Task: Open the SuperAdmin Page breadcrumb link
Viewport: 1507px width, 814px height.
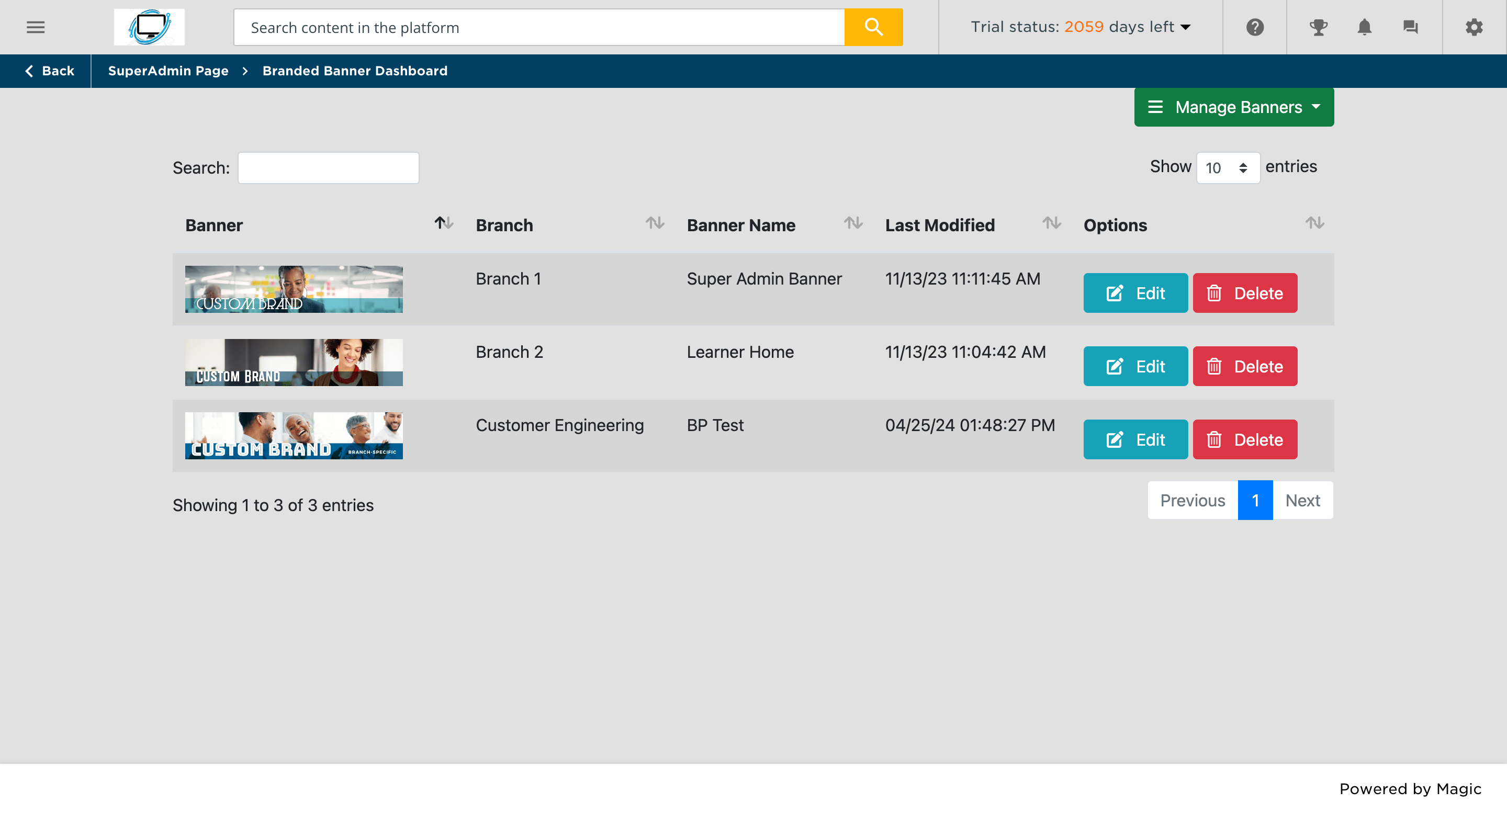Action: point(168,71)
